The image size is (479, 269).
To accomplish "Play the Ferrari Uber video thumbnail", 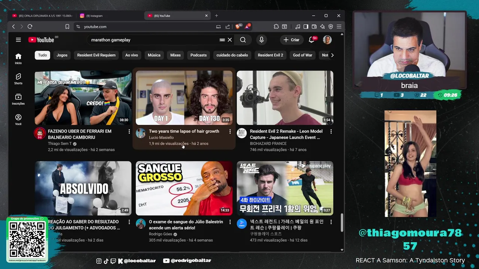I will pyautogui.click(x=83, y=98).
